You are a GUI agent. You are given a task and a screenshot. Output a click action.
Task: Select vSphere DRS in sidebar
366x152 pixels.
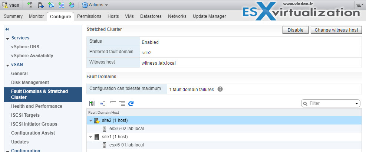[25, 47]
